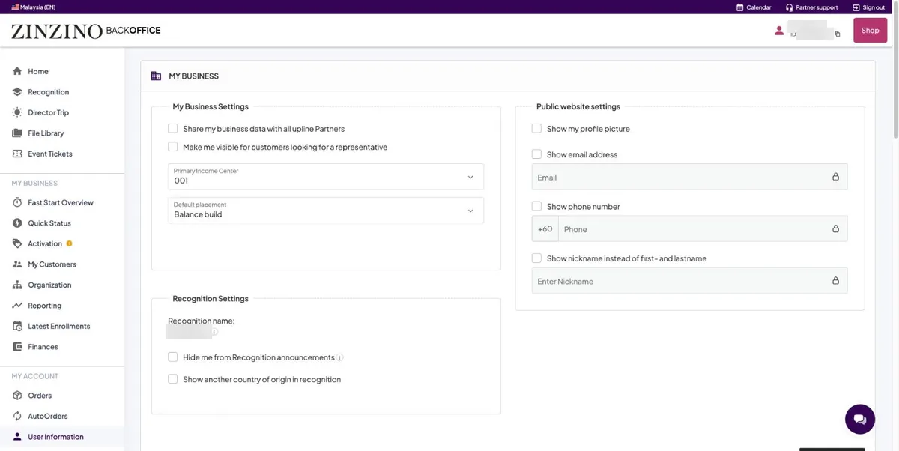Change the Malaysia (EN) region language selector

click(33, 7)
